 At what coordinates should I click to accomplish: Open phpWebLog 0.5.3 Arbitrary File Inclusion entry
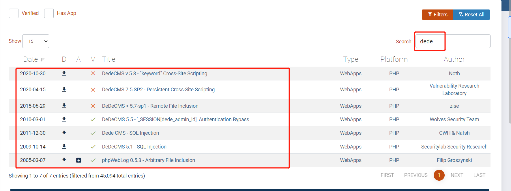148,160
